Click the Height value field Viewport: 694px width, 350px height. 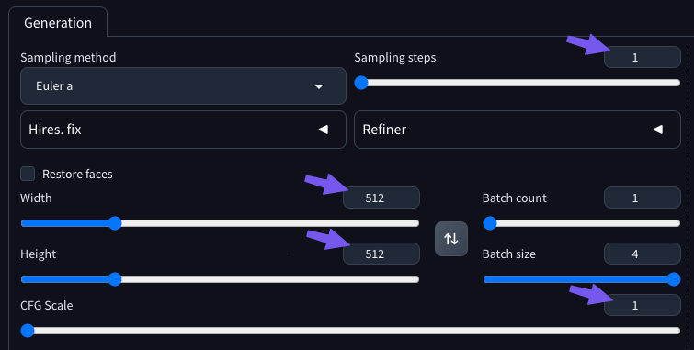coord(381,254)
